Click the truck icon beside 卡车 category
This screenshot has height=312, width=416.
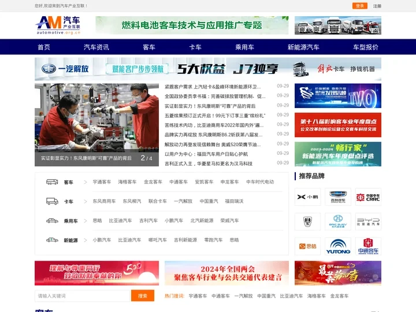(x=52, y=202)
